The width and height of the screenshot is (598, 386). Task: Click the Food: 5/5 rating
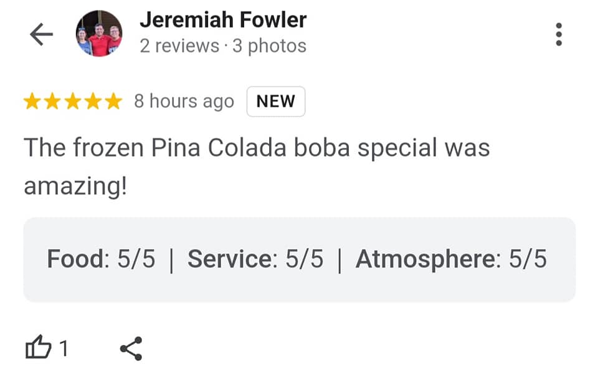coord(101,259)
